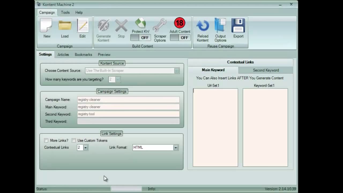Screen dimensions: 343x193
Task: Click the Protect KW shield icon
Action: click(x=140, y=23)
